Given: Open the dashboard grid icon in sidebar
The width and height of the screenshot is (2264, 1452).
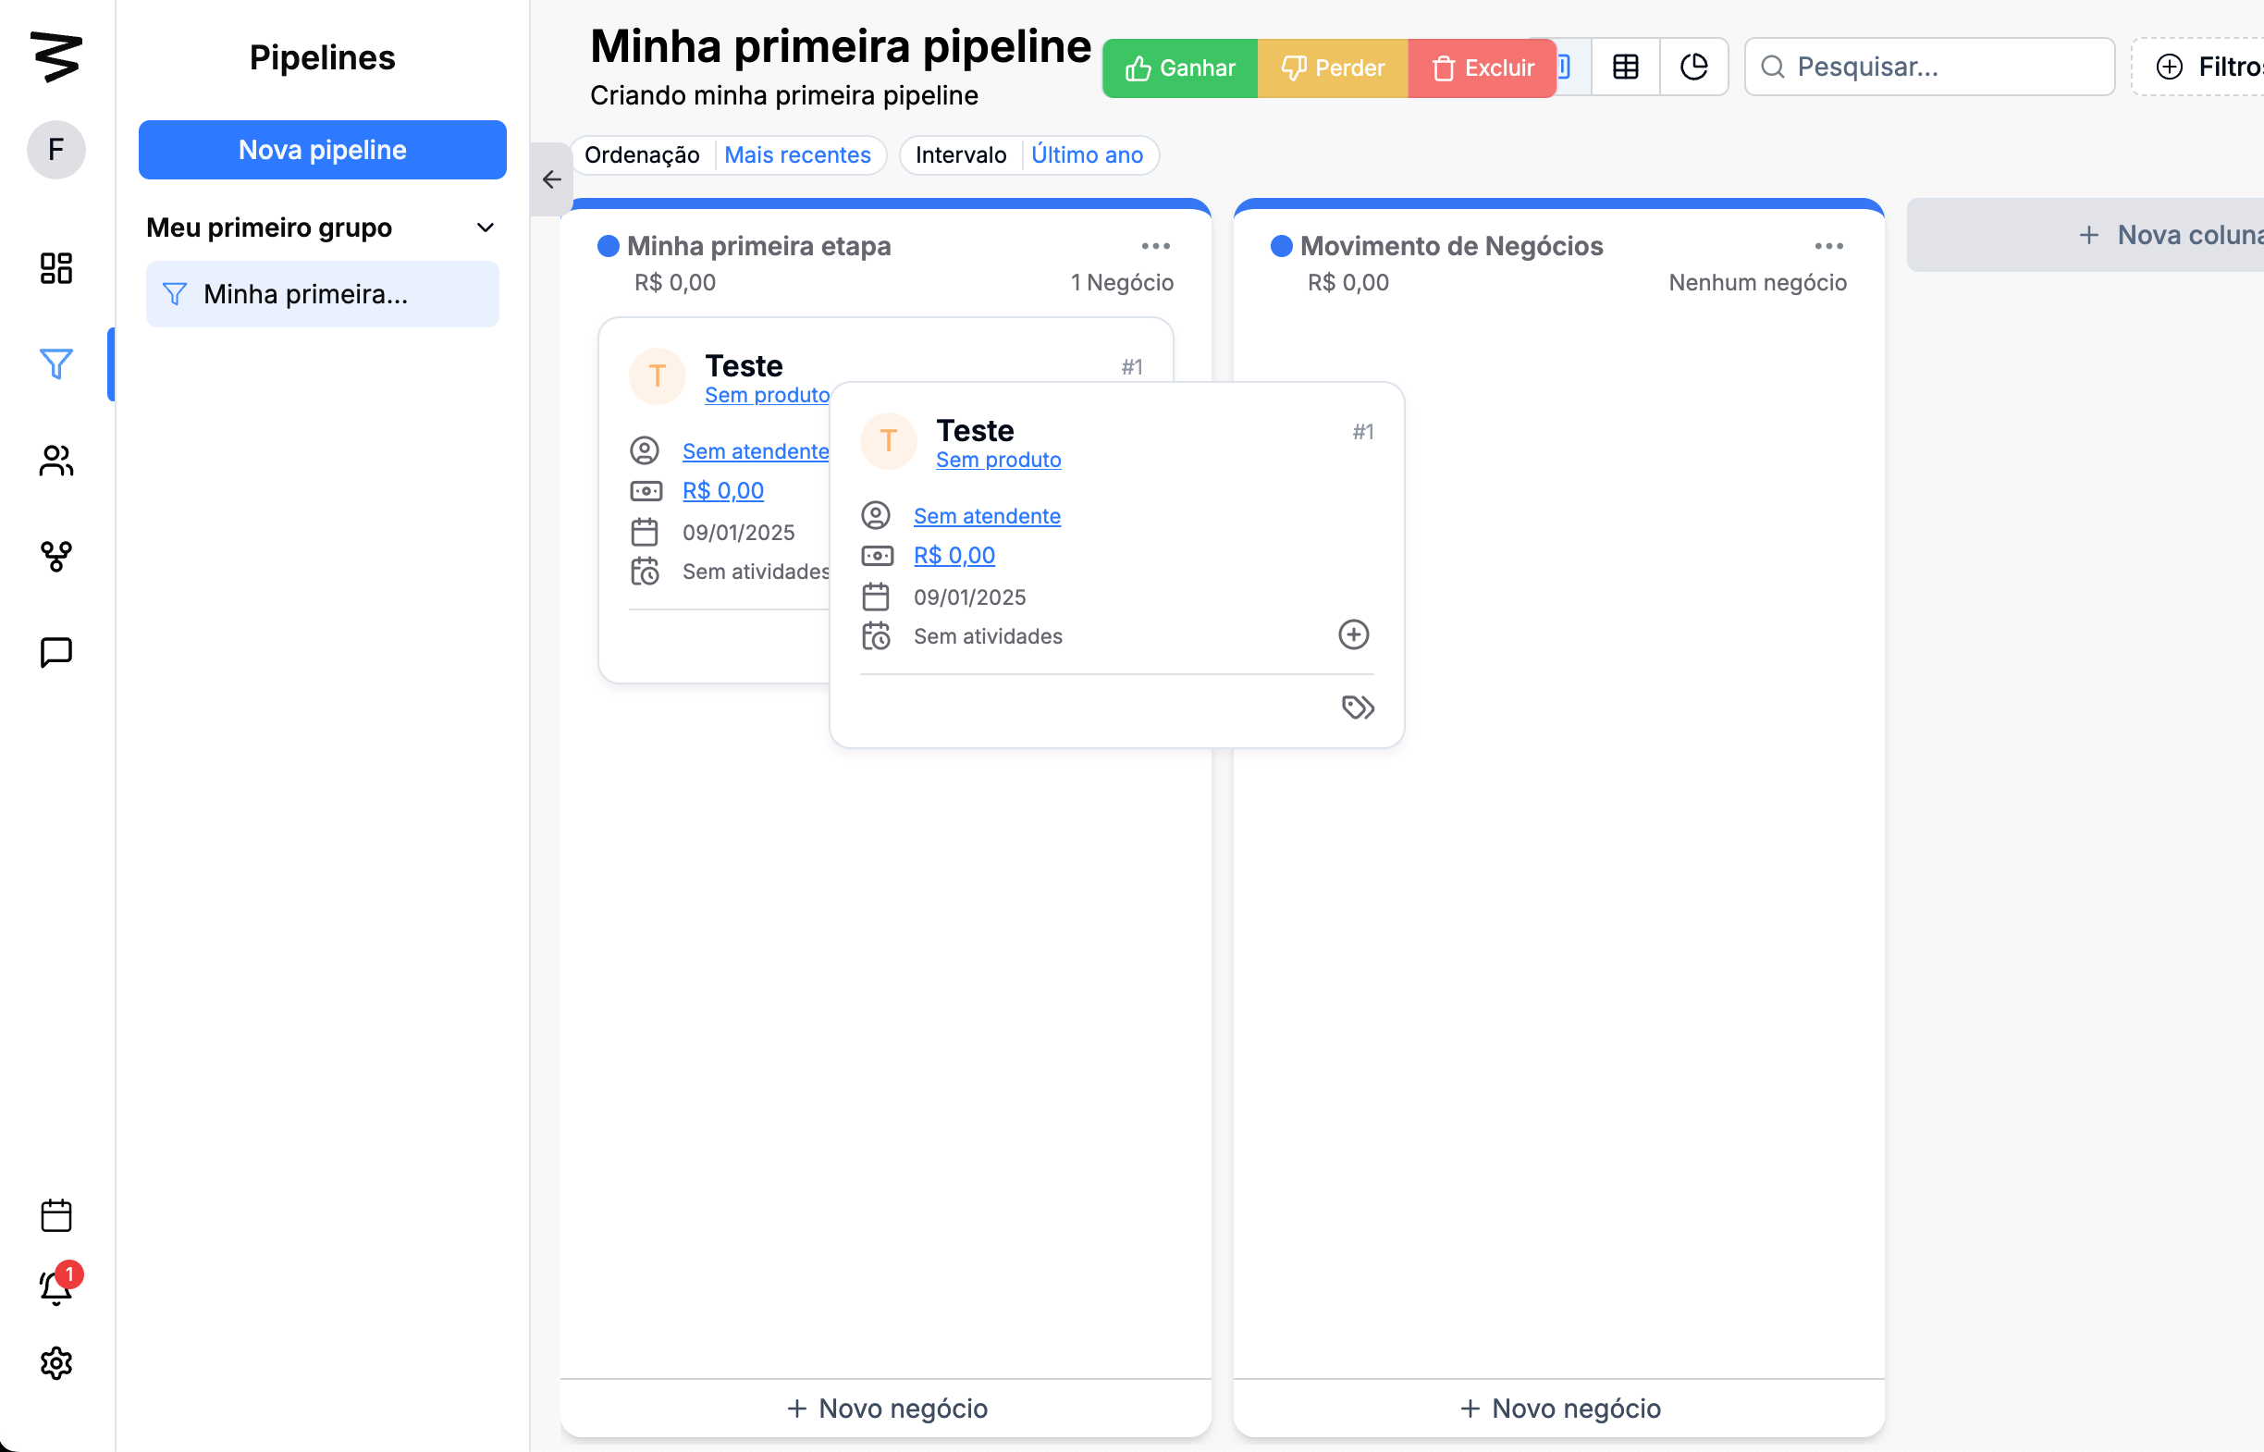Looking at the screenshot, I should click(x=55, y=269).
